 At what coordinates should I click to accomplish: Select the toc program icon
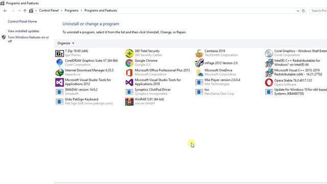pos(199,92)
